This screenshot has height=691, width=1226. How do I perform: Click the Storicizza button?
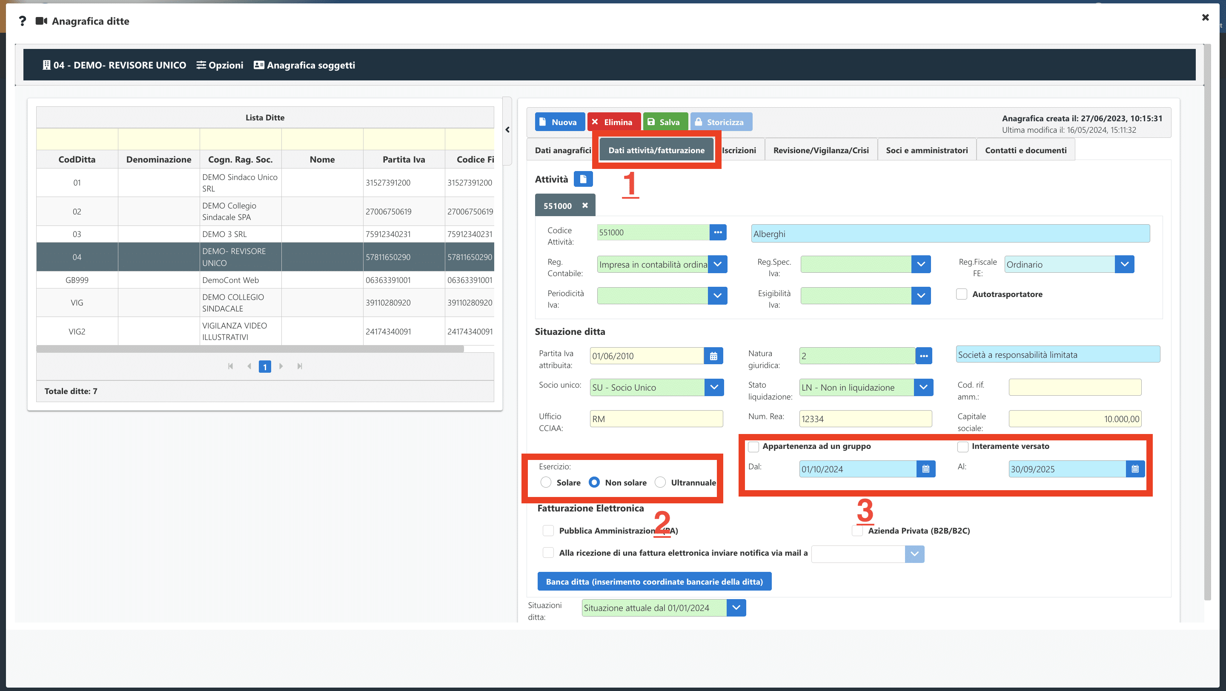coord(721,122)
